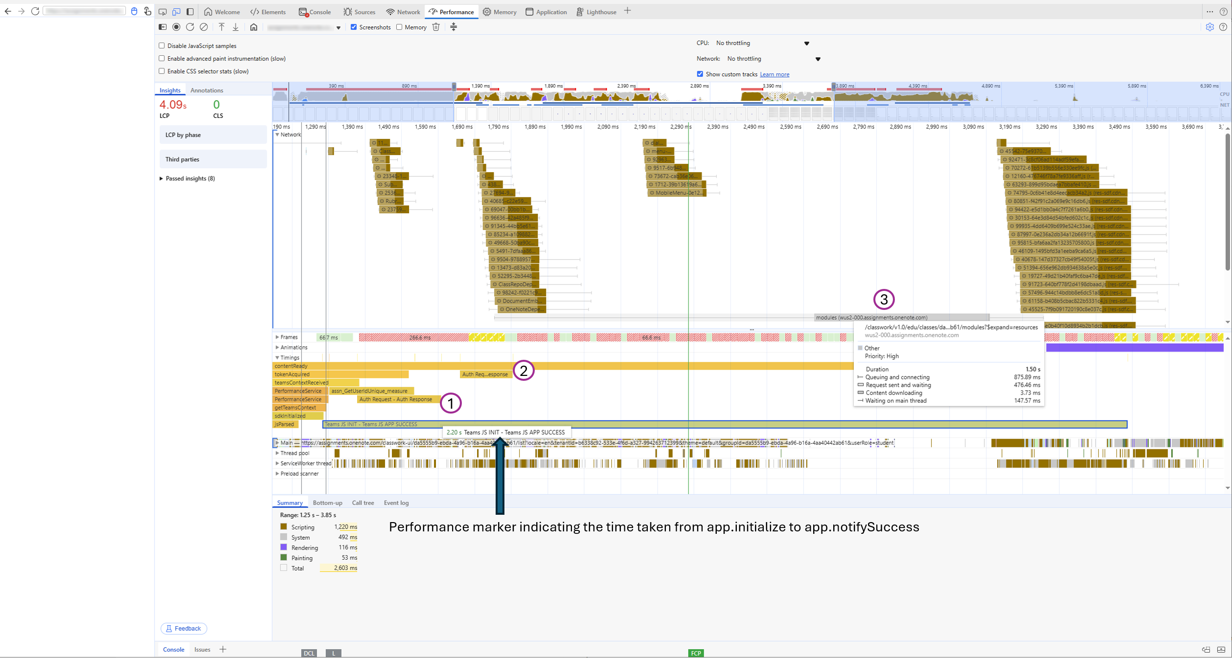The width and height of the screenshot is (1232, 658).
Task: Expand the Frames track
Action: pos(277,337)
